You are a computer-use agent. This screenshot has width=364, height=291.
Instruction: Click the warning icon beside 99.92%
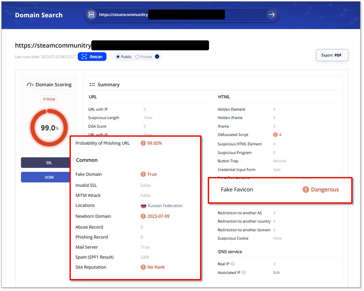[x=143, y=143]
